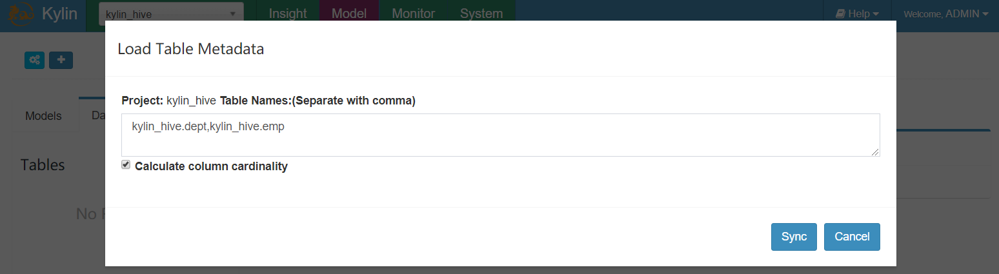Open the Welcome, ADMIN user dropdown
Screen dimensions: 999x274
946,14
